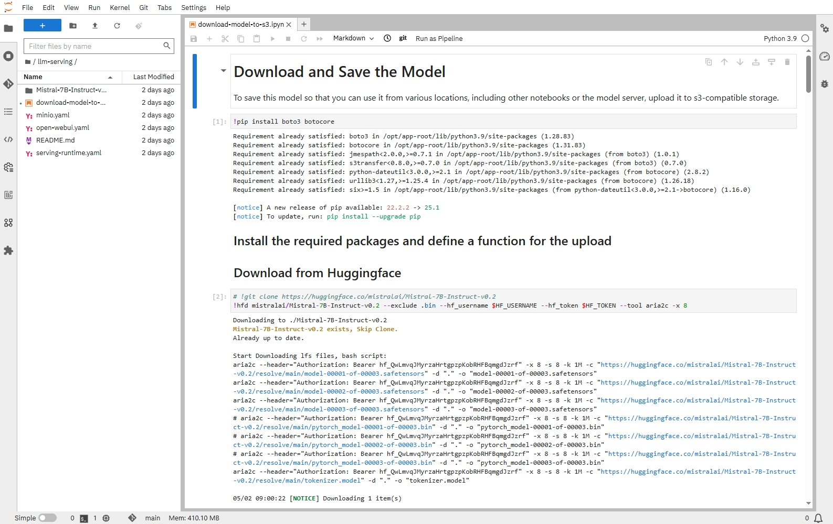Click the clock icon in notebook toolbar

pos(387,38)
